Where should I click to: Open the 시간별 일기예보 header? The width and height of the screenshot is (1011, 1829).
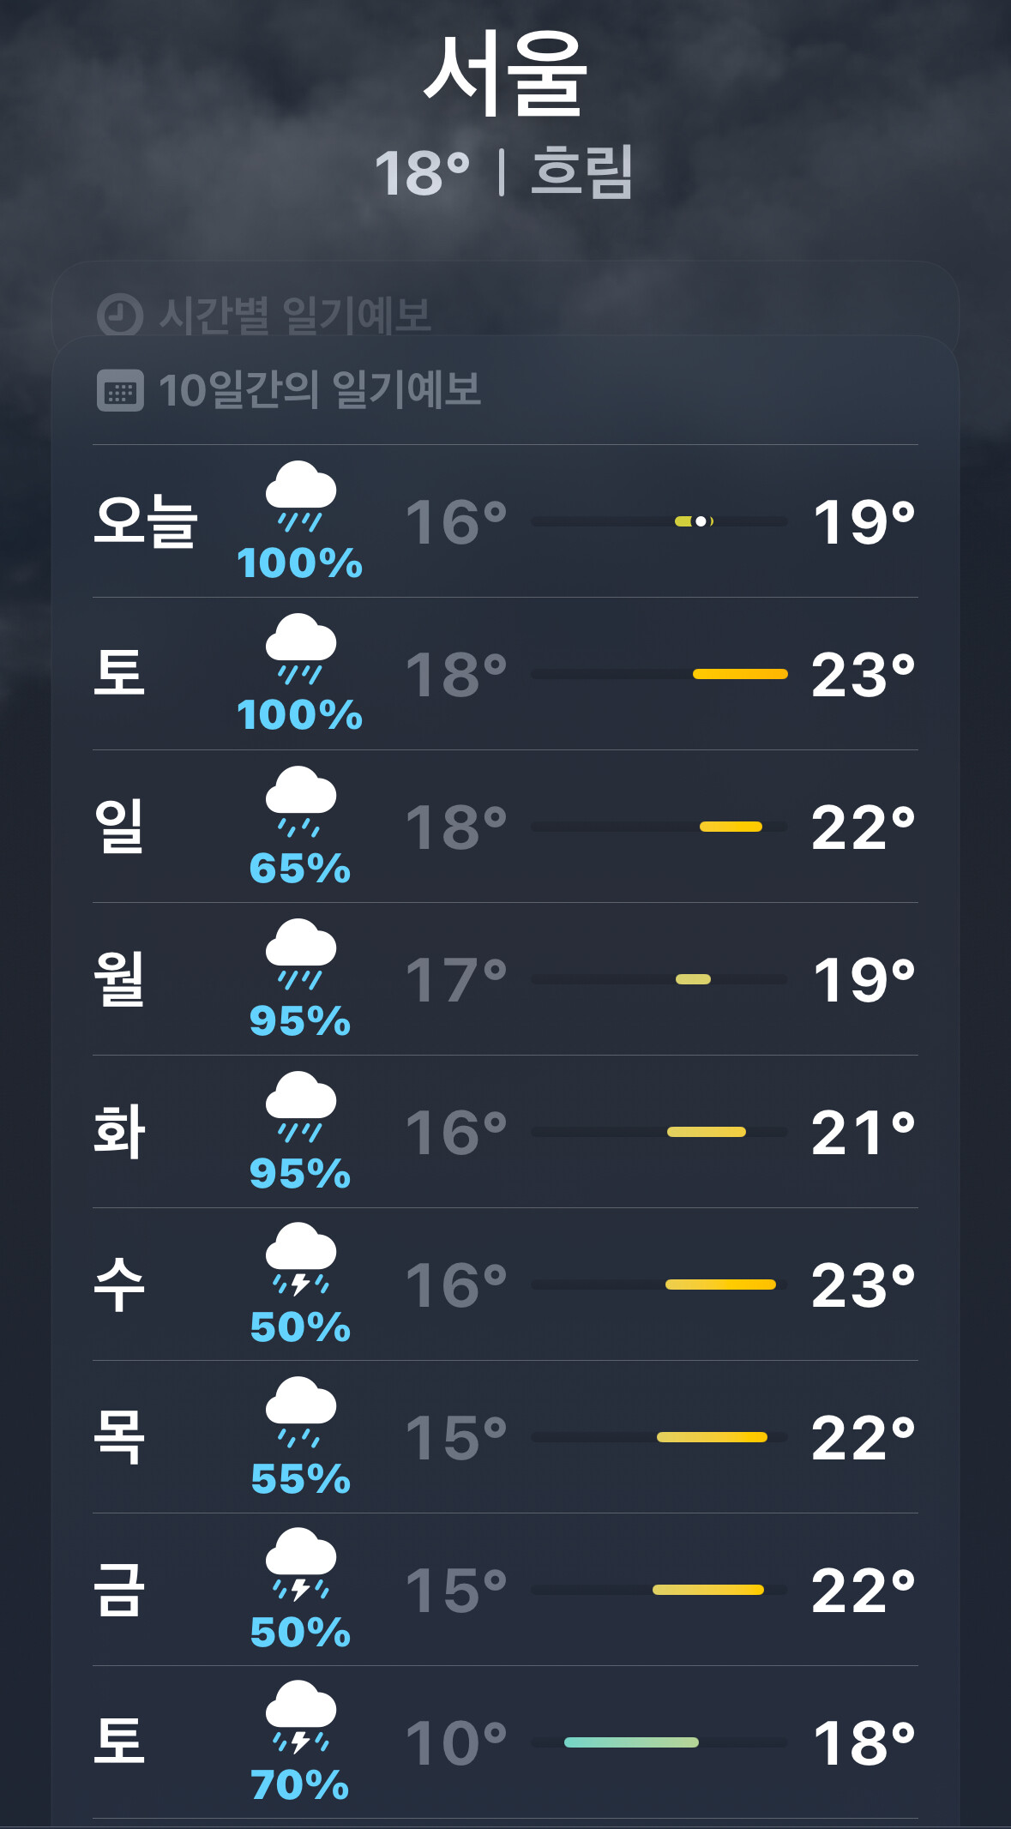294,315
